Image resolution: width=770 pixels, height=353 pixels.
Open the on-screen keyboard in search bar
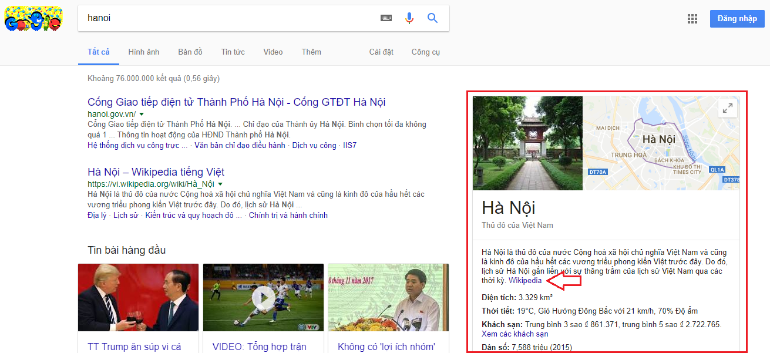tap(386, 18)
